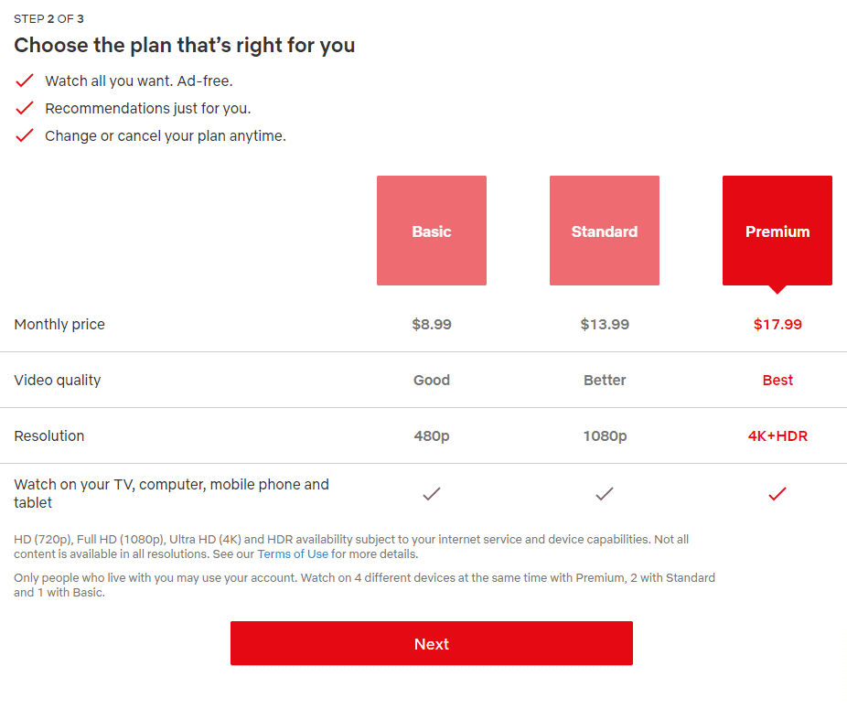
Task: Click the Basic plan device support checkmark
Action: [x=432, y=494]
